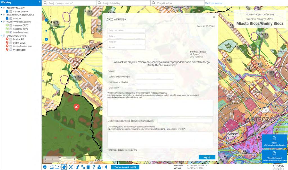Click the Znajdź miejscowość search field

(x=69, y=3)
